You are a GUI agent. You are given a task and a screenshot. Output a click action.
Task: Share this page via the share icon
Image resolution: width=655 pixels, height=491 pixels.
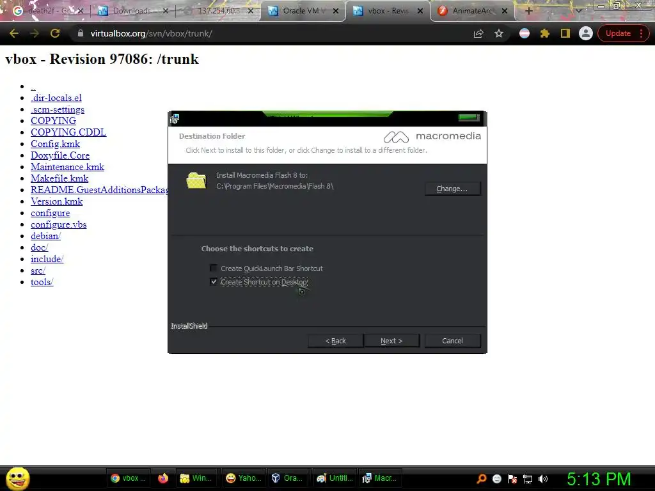(x=478, y=33)
